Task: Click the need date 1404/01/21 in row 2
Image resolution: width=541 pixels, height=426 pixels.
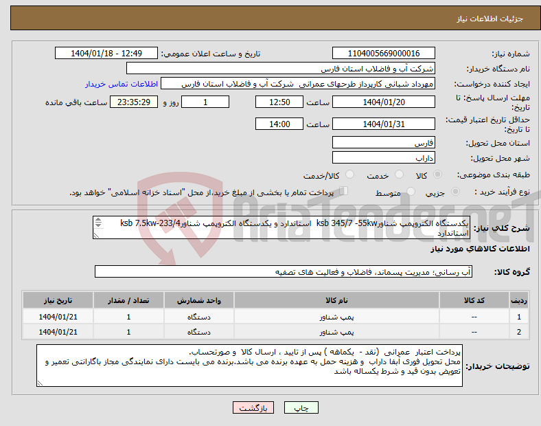Action: pos(58,332)
